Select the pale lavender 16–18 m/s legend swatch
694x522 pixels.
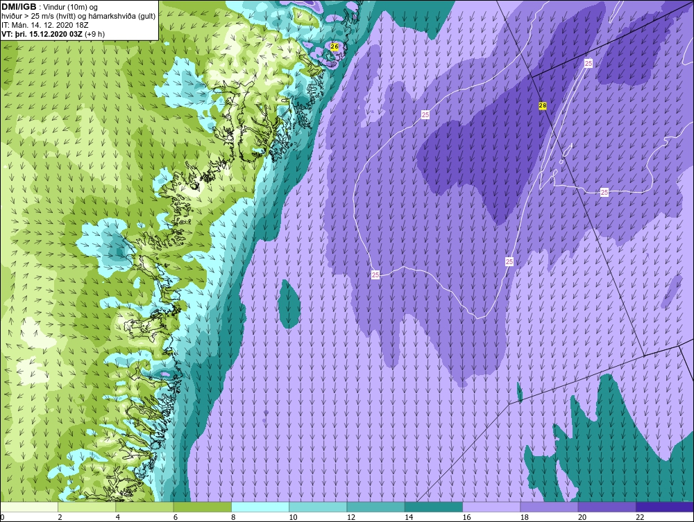coord(491,507)
